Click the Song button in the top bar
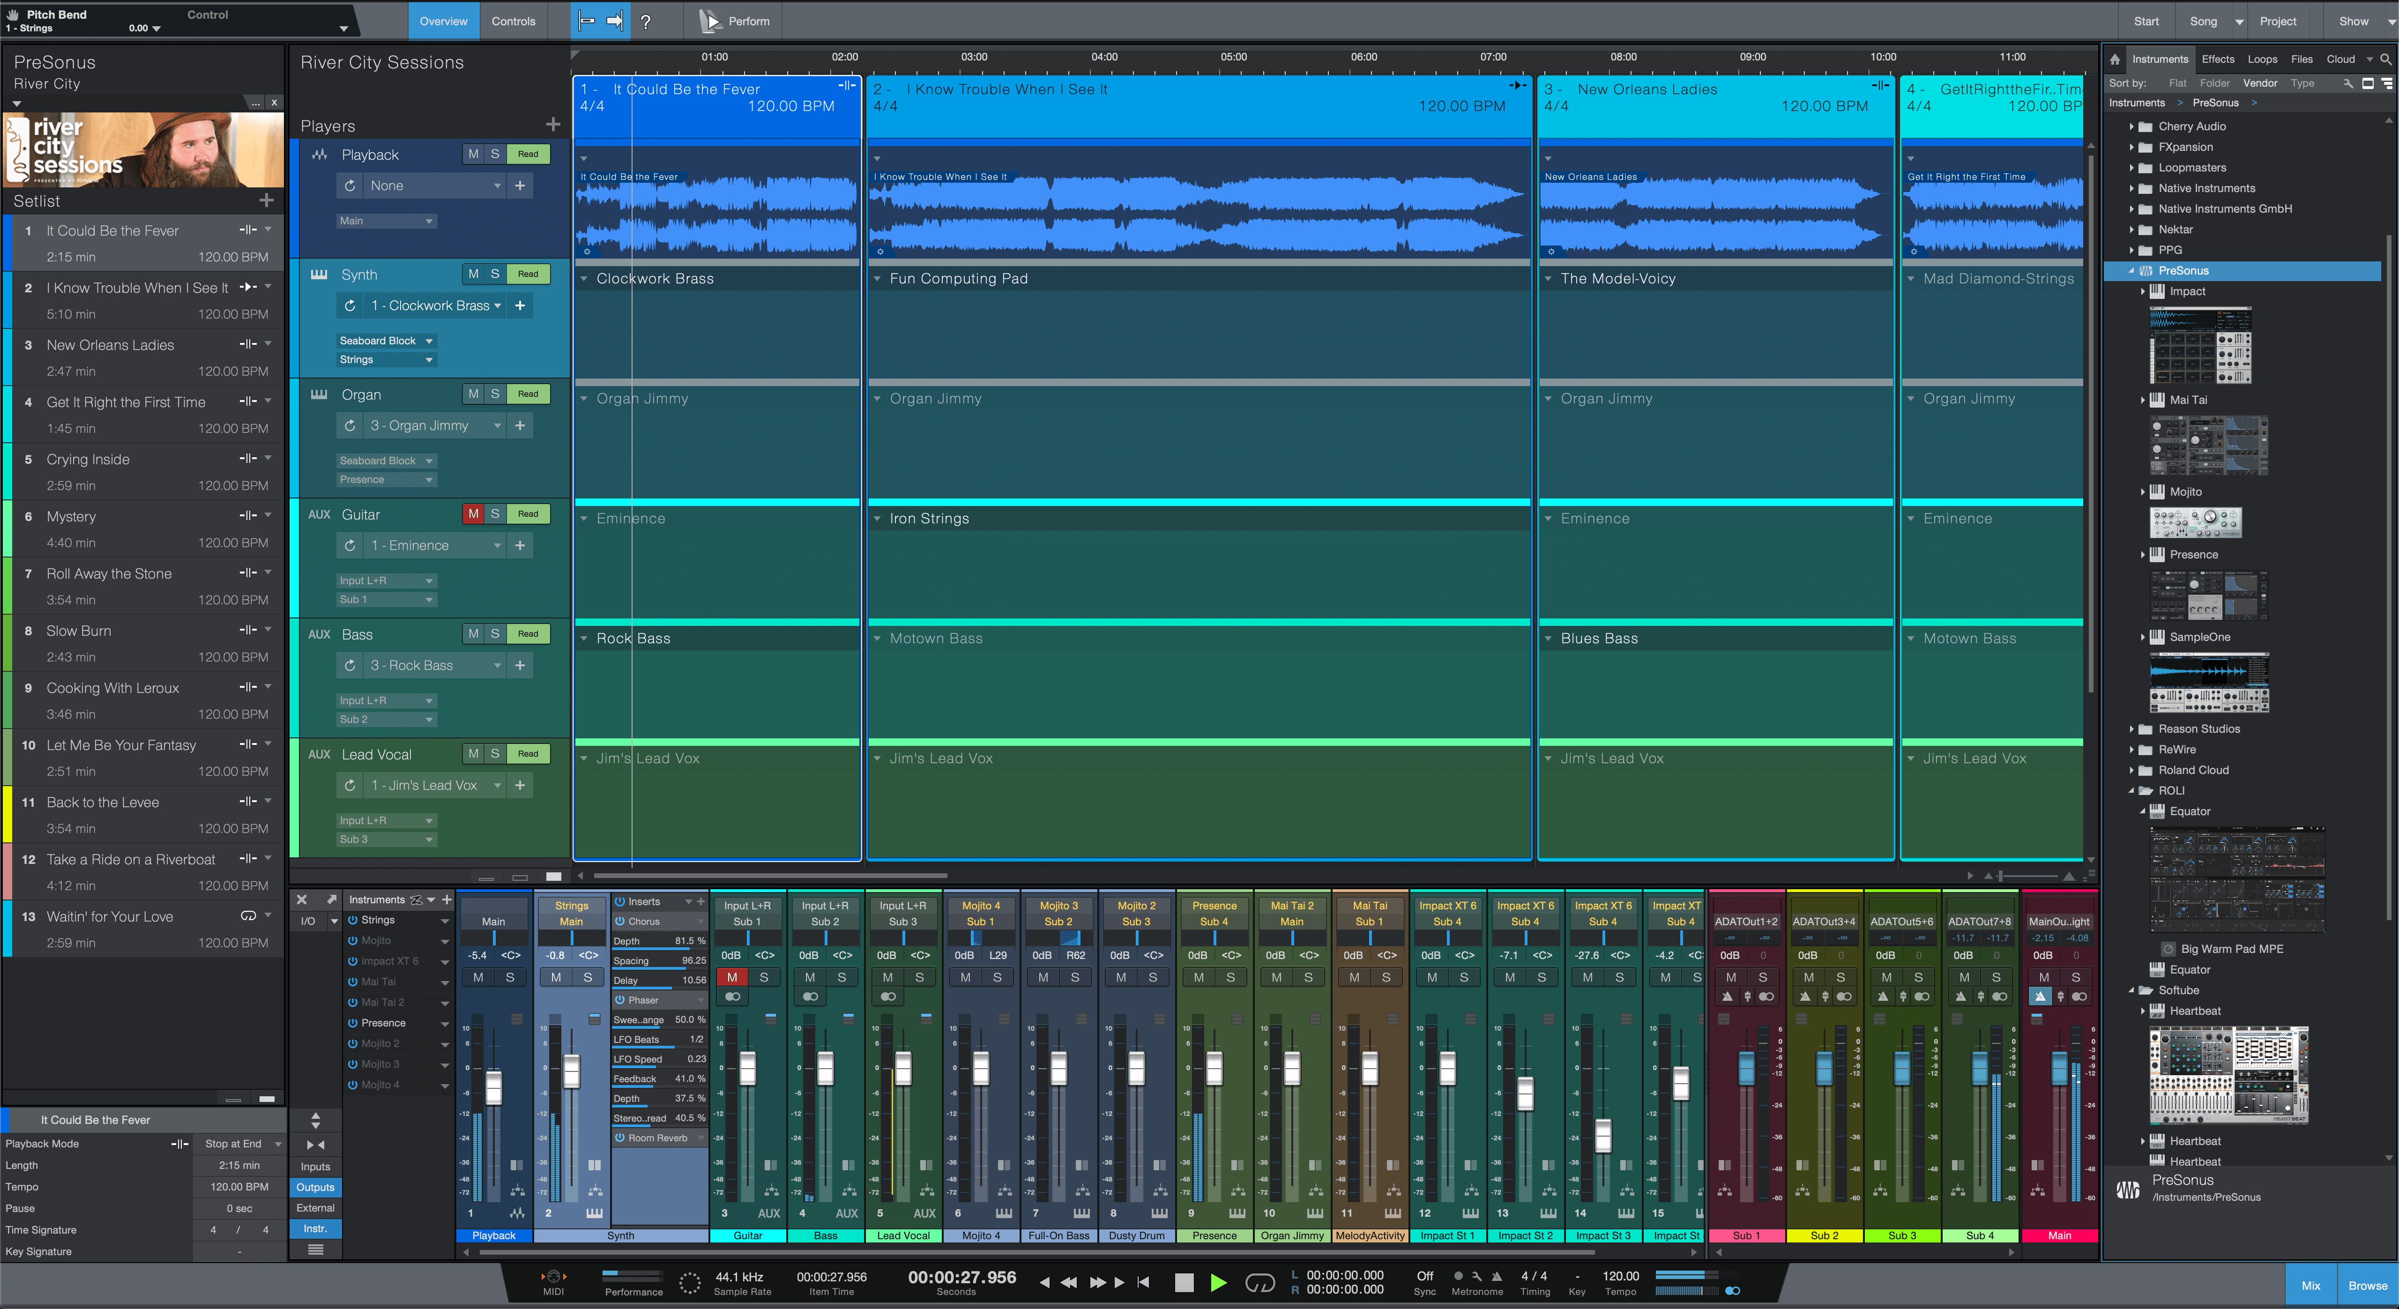Image resolution: width=2399 pixels, height=1309 pixels. [2204, 21]
